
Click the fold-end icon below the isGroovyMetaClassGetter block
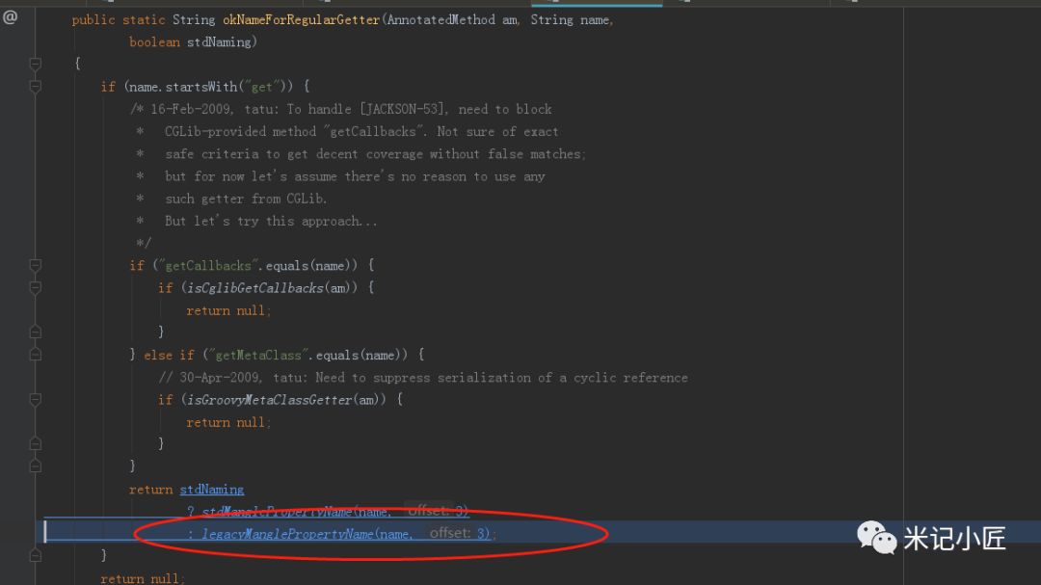pyautogui.click(x=36, y=443)
